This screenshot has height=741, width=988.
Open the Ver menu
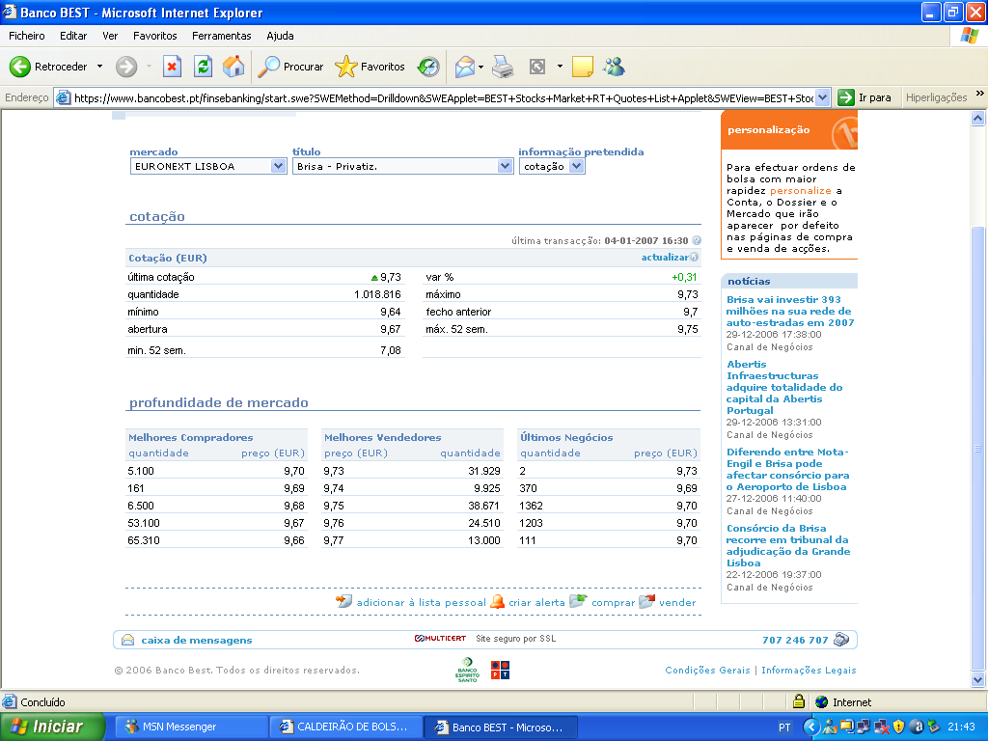point(110,36)
